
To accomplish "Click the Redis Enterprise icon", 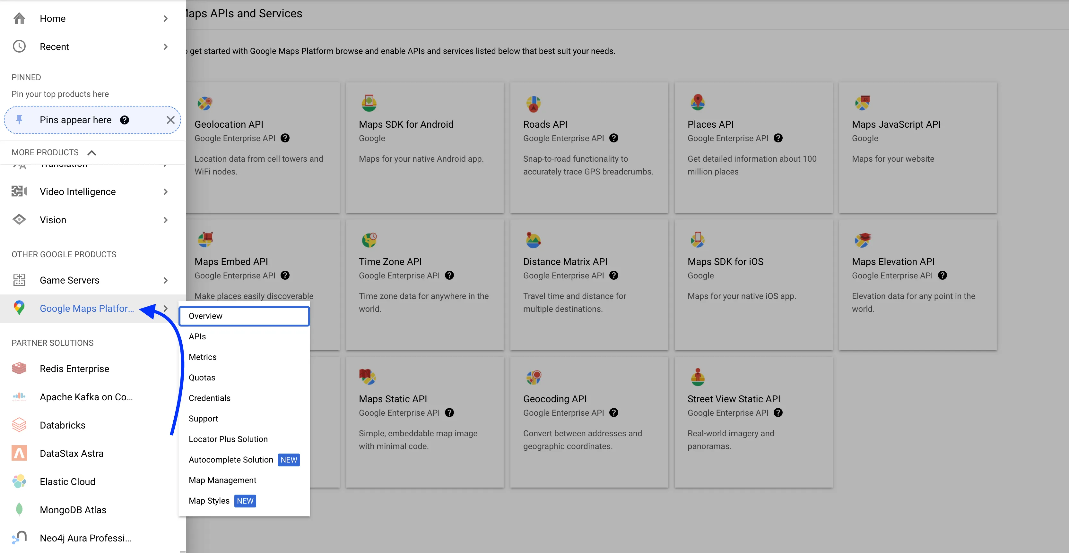I will [19, 368].
